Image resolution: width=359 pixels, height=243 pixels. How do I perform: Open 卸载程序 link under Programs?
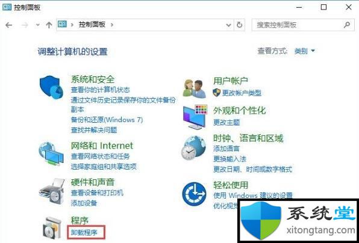click(x=84, y=233)
